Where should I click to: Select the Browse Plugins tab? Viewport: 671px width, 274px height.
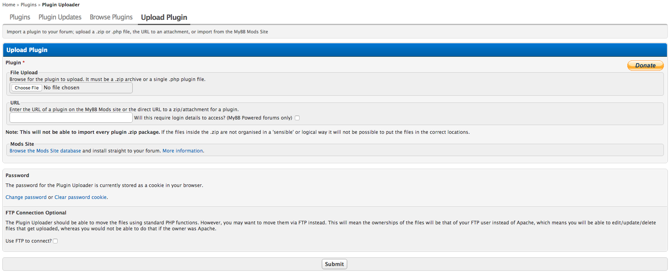coord(111,17)
